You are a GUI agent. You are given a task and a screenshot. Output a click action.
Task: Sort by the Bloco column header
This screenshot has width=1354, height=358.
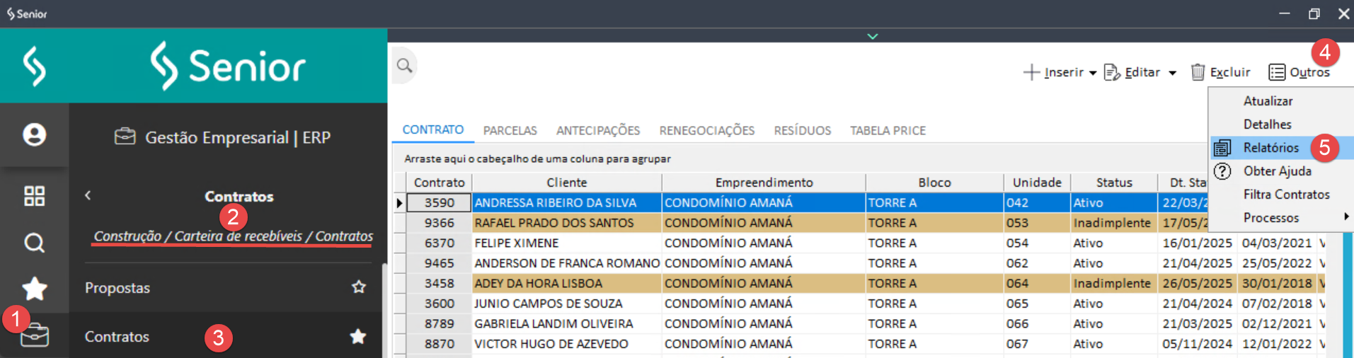pos(934,183)
